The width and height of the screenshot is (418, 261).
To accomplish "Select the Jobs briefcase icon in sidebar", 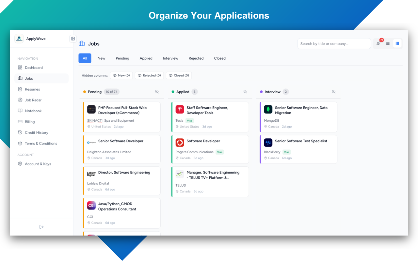I will (x=20, y=78).
